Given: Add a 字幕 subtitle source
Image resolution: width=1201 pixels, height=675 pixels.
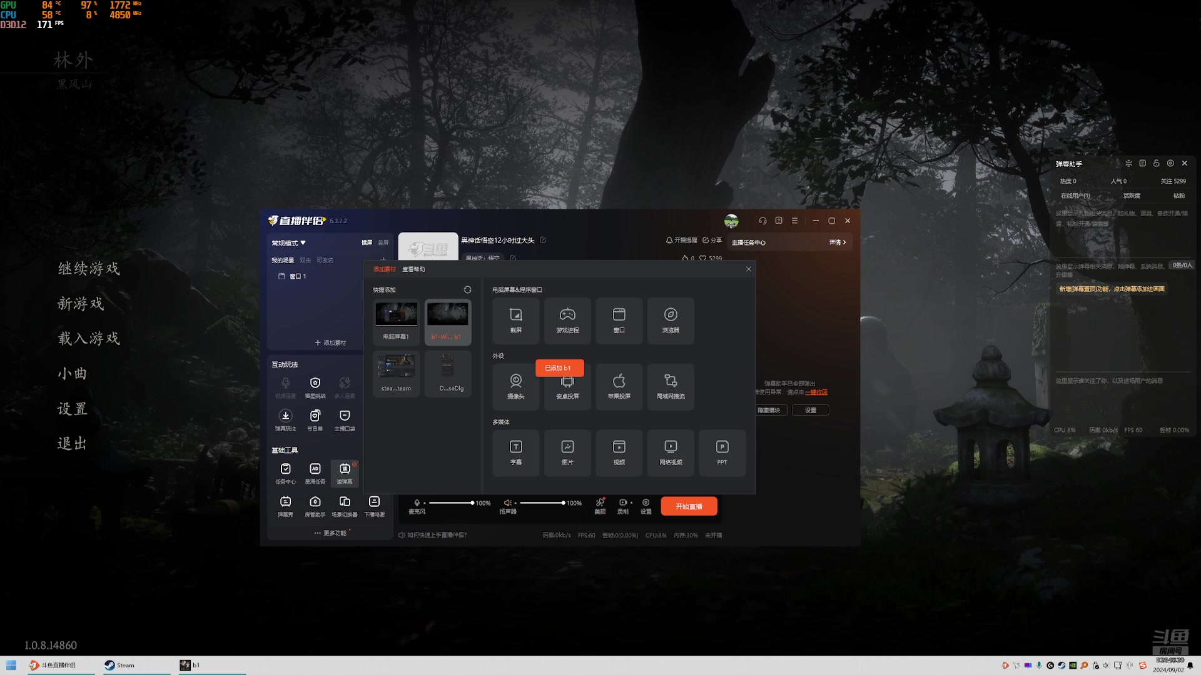Looking at the screenshot, I should tap(515, 453).
